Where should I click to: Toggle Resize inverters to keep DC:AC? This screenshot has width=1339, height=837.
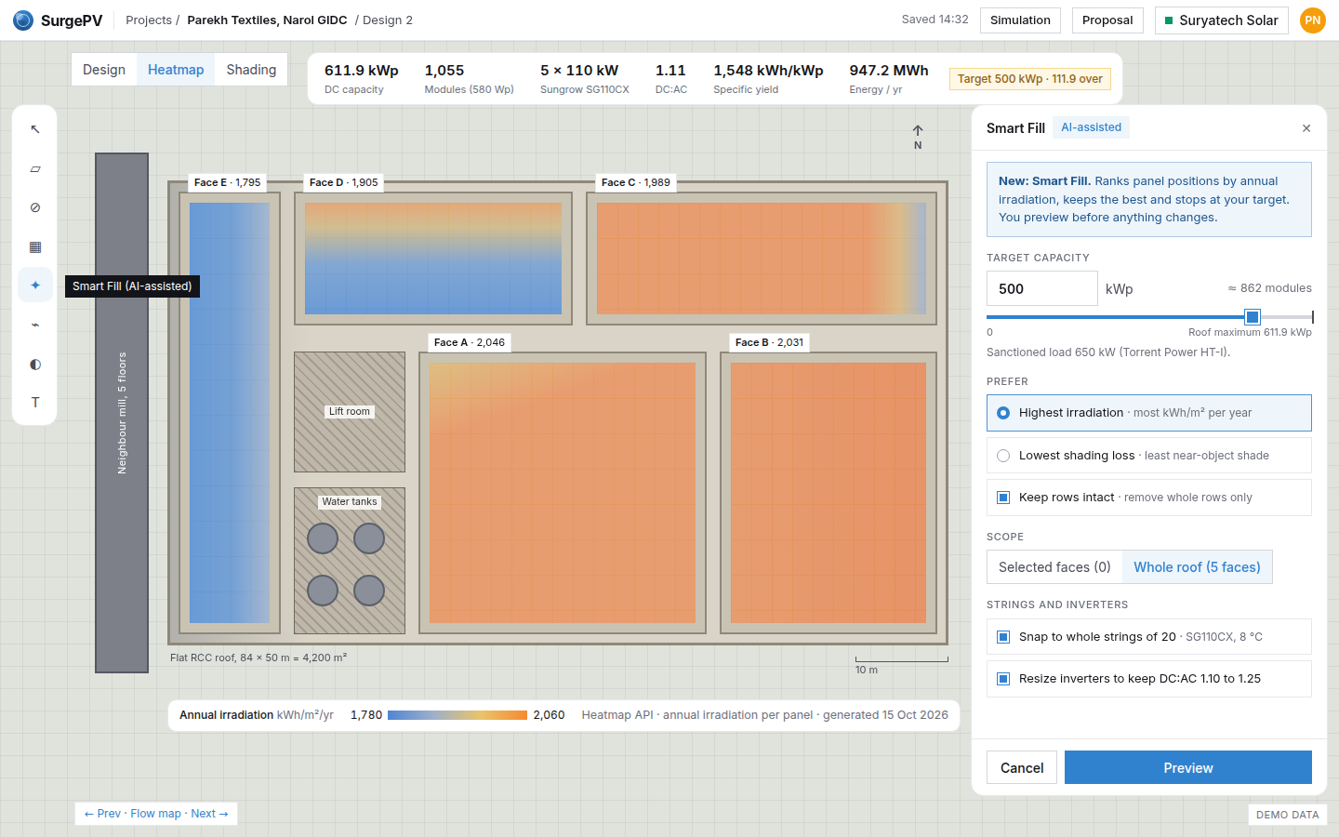(x=1003, y=679)
